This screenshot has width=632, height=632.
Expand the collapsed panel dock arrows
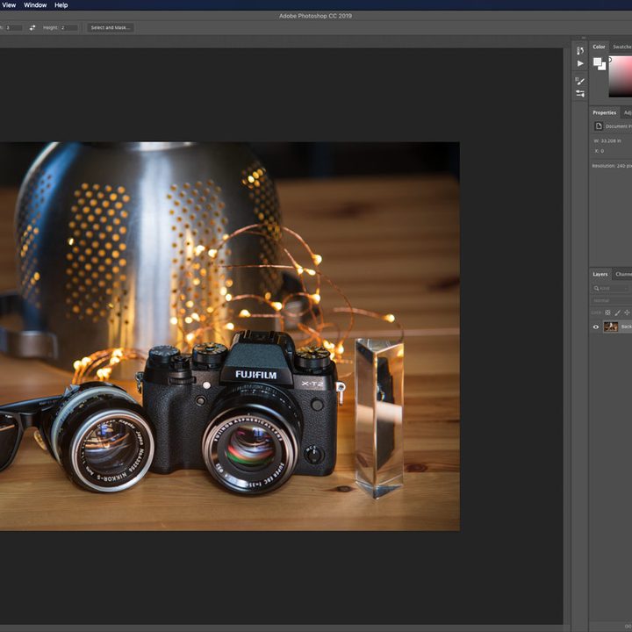(x=583, y=38)
